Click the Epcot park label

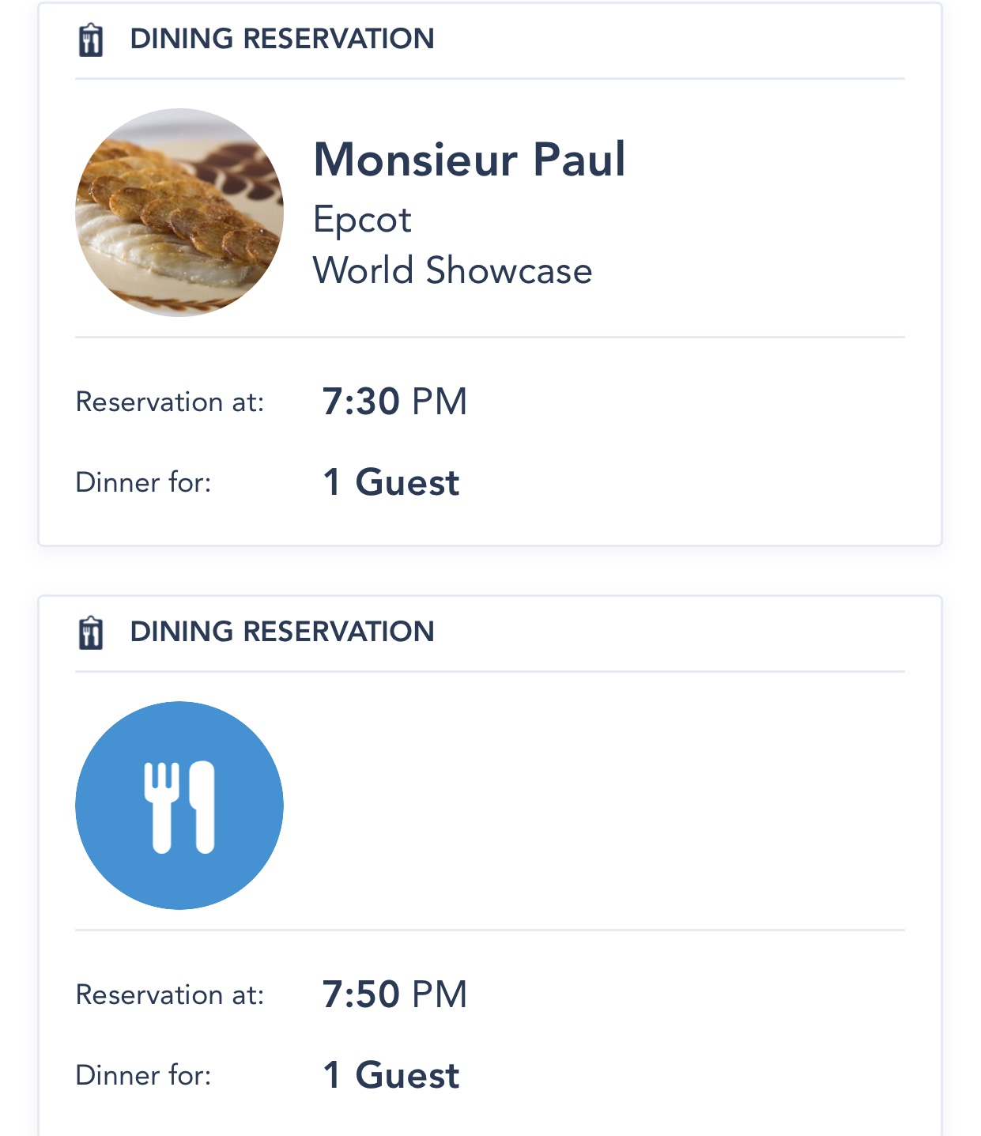(362, 220)
